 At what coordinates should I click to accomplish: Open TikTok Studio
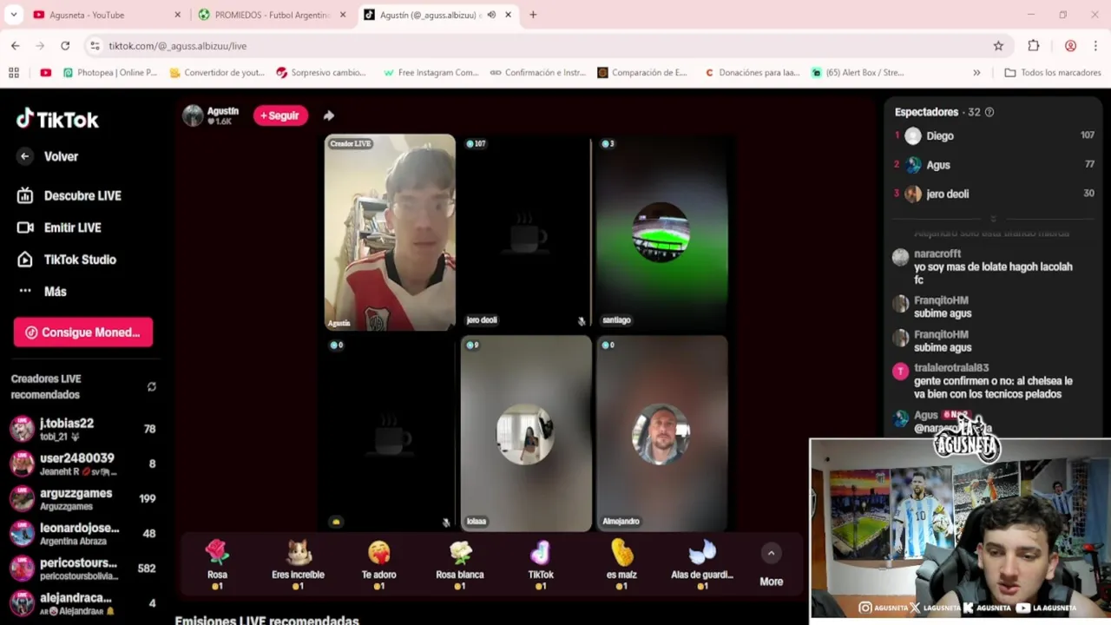67,260
